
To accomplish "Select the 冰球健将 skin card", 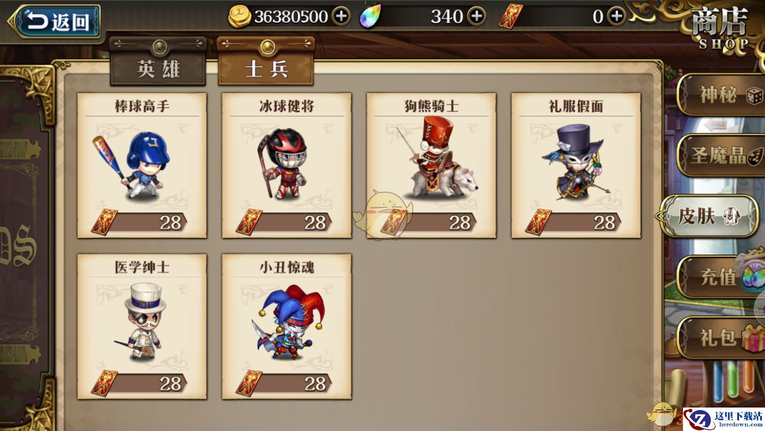I will coord(287,165).
